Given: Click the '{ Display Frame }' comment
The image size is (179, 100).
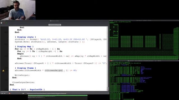Looking at the screenshot, I should pyautogui.click(x=25, y=68).
